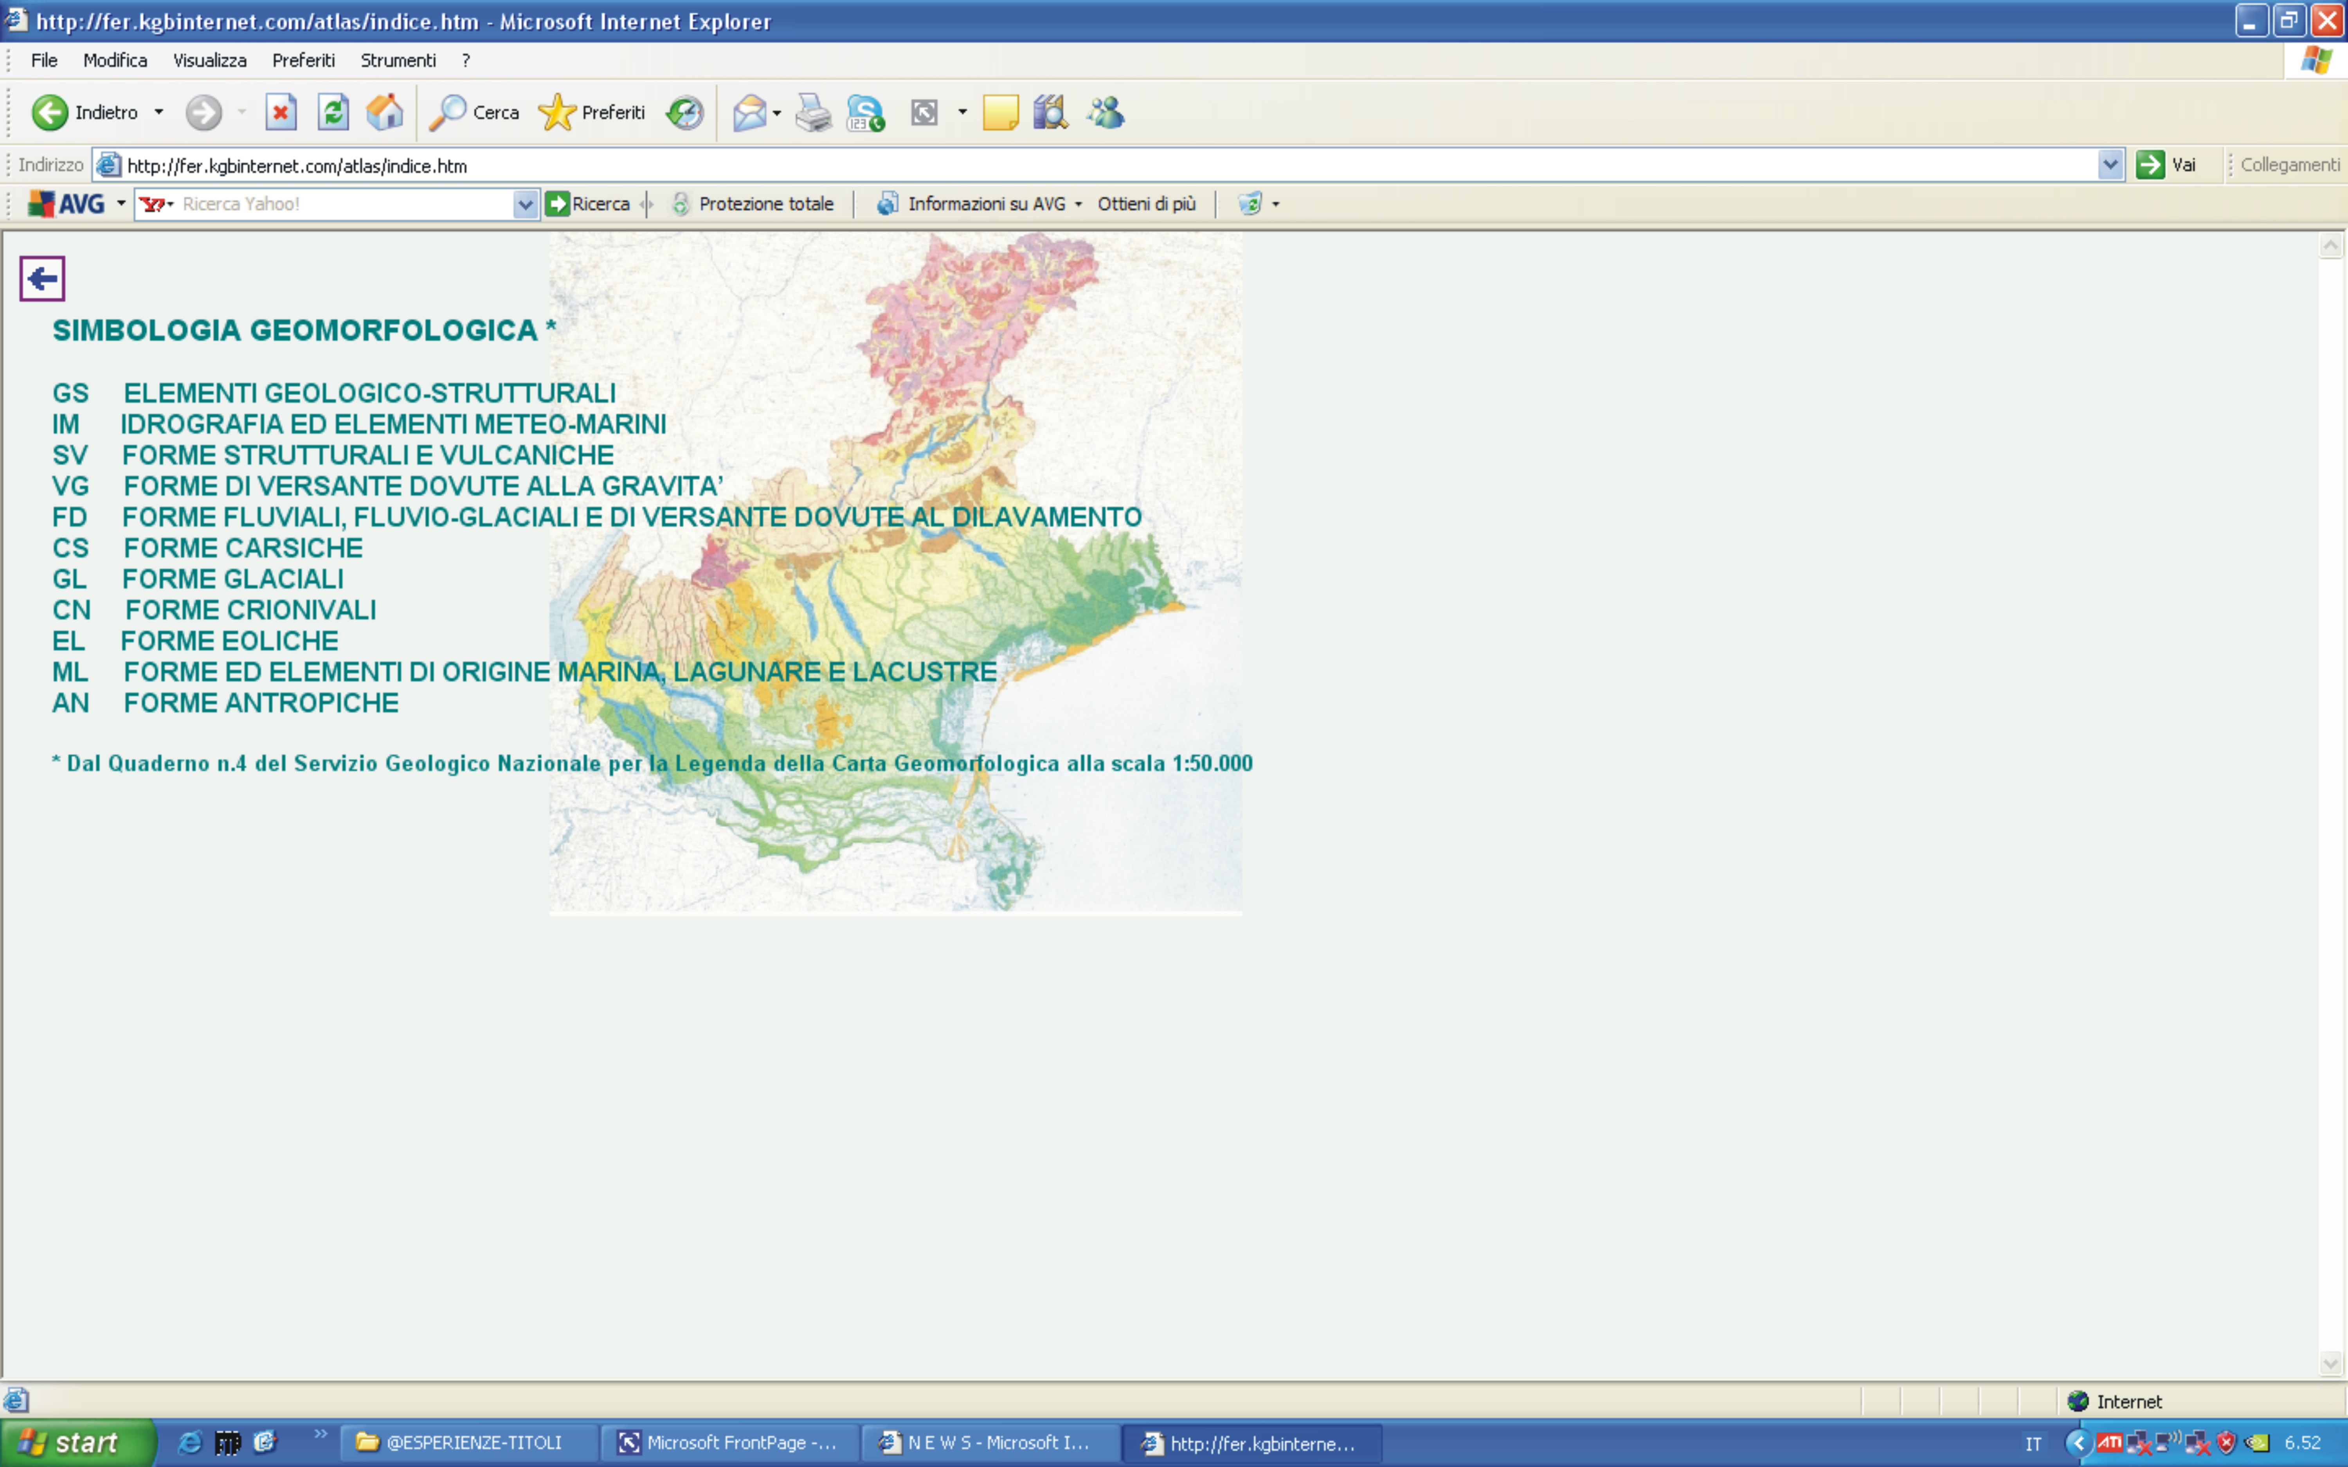Open the Preferiti star toolbar button
2348x1467 pixels.
(x=592, y=113)
